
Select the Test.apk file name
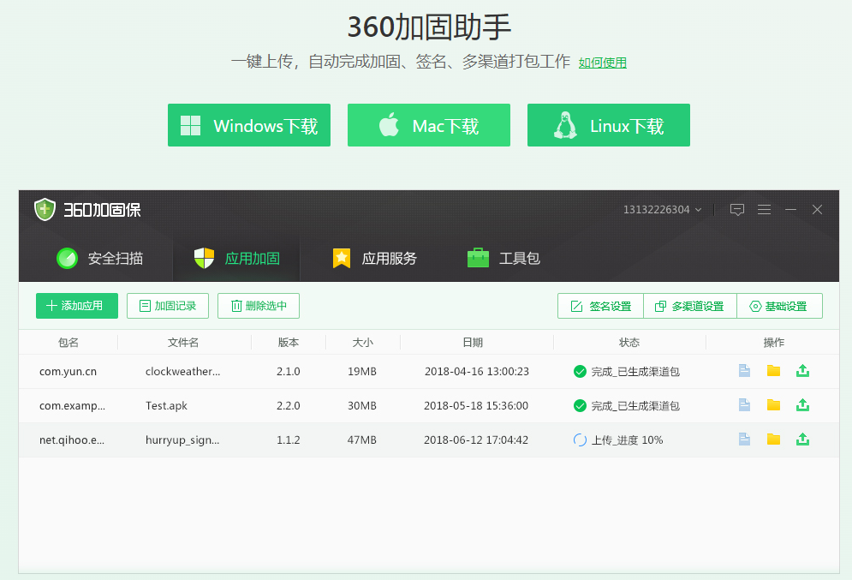pos(166,405)
